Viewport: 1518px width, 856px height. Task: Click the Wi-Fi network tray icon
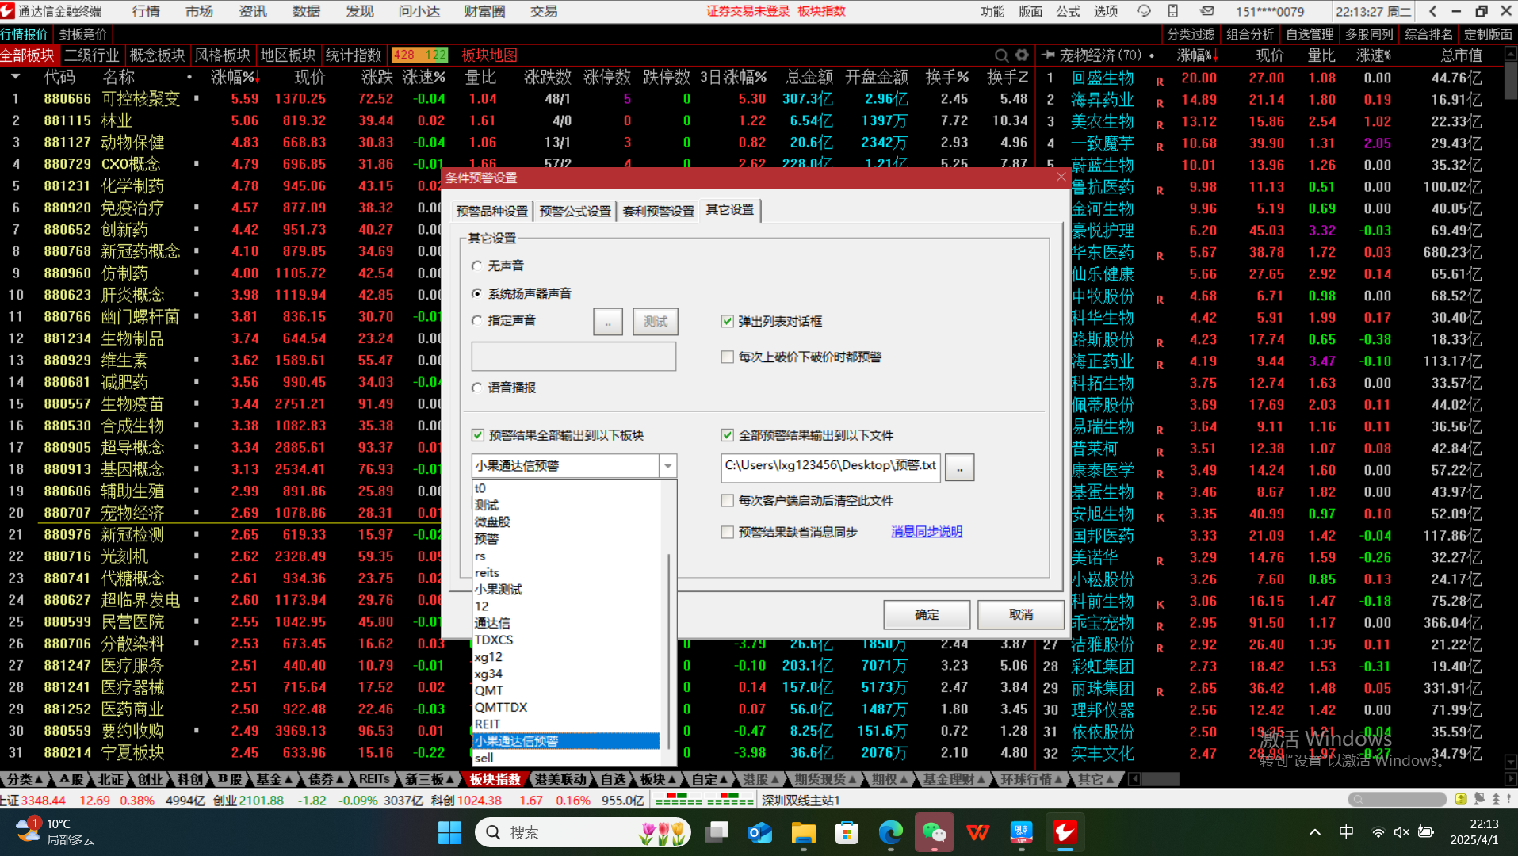[x=1378, y=832]
